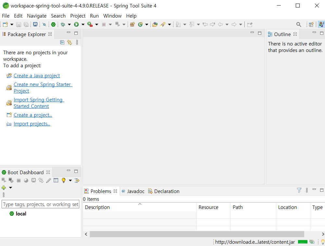Screen dimensions: 325x246
Task: Click the Create a Java project link
Action: click(x=37, y=76)
